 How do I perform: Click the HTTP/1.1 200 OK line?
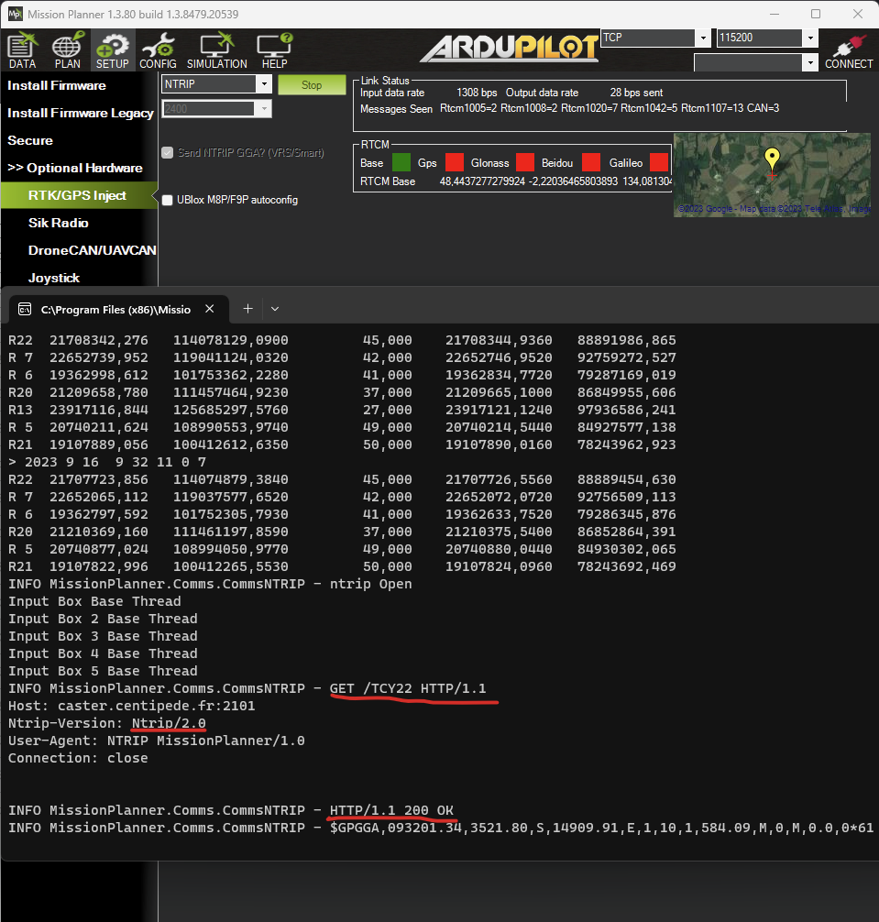(x=391, y=809)
